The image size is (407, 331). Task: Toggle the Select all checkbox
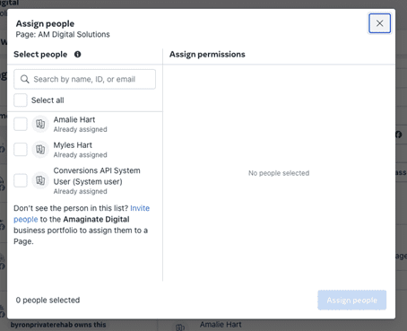[21, 100]
